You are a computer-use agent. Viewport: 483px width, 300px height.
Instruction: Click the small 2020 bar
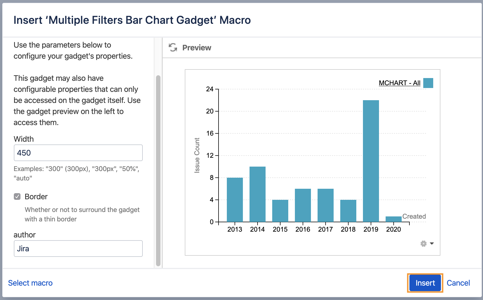394,219
